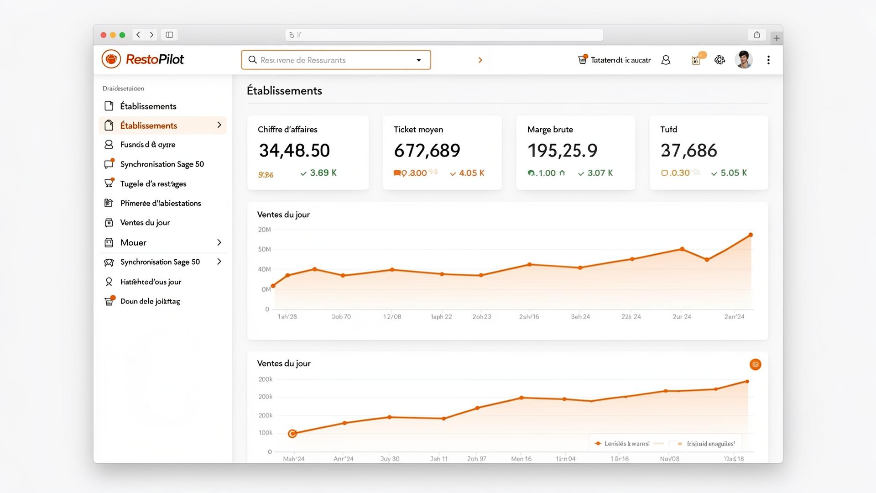The image size is (876, 493).
Task: Click the icon beside sidebar Ventes du jour
Action: 109,222
